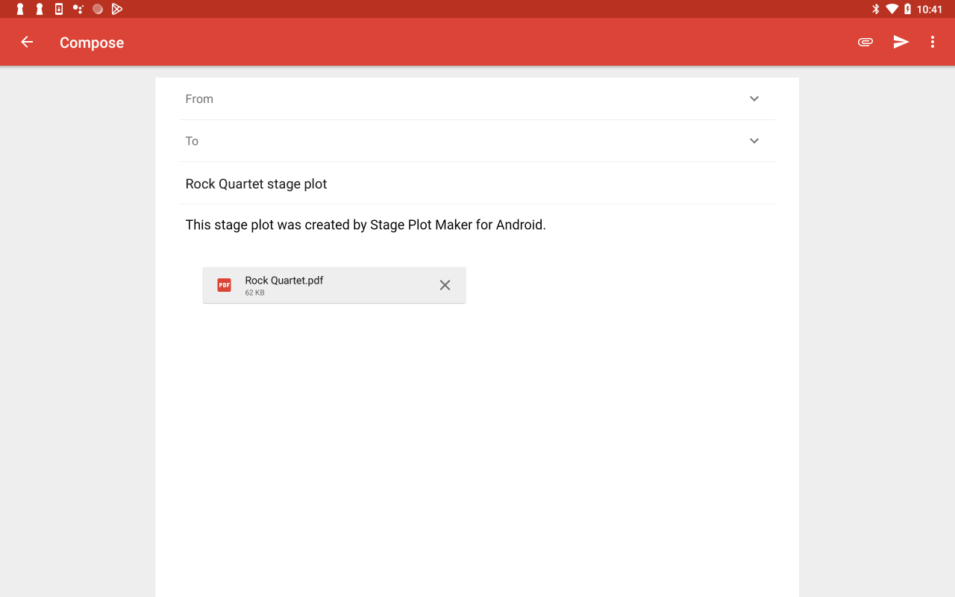Click the battery indicator in the status bar

907,9
